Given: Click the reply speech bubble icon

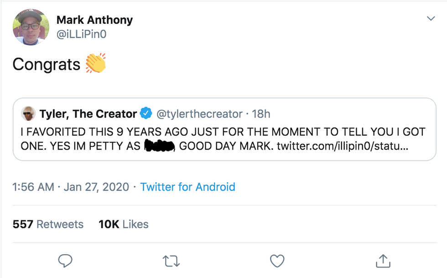Looking at the screenshot, I should (65, 261).
